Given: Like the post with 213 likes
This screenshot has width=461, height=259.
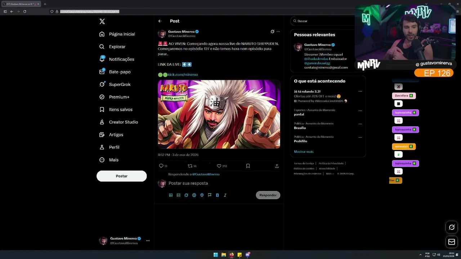Looking at the screenshot, I should click(x=219, y=166).
